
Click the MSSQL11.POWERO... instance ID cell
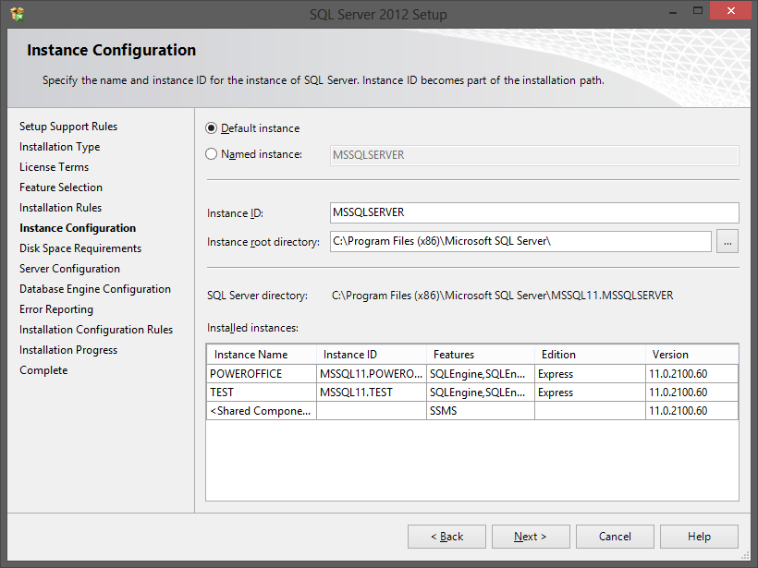pyautogui.click(x=372, y=374)
